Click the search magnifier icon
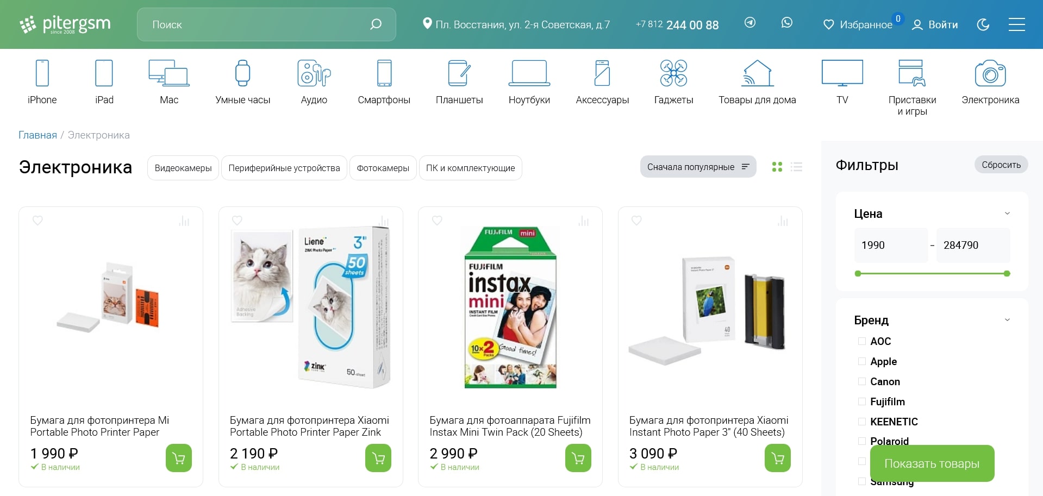Screen dimensions: 1043x496 coord(376,24)
